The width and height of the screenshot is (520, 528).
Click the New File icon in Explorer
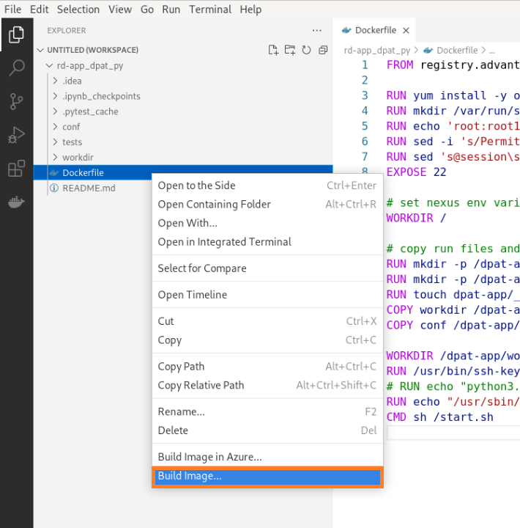273,50
